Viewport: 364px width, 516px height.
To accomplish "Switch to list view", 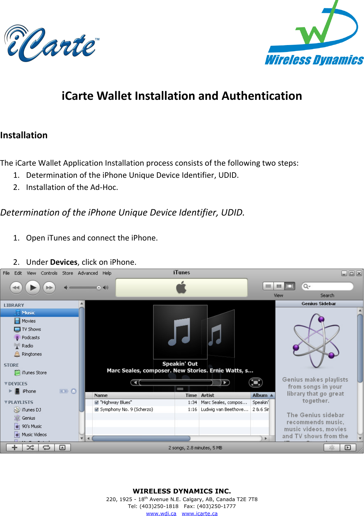I will click(268, 286).
